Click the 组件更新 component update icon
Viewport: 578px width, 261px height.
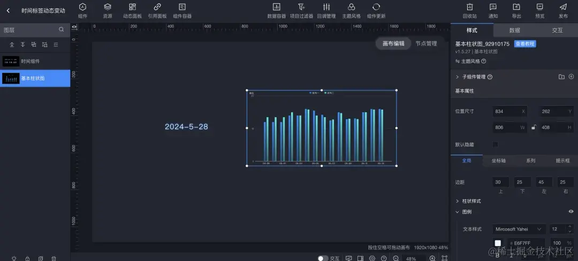376,6
